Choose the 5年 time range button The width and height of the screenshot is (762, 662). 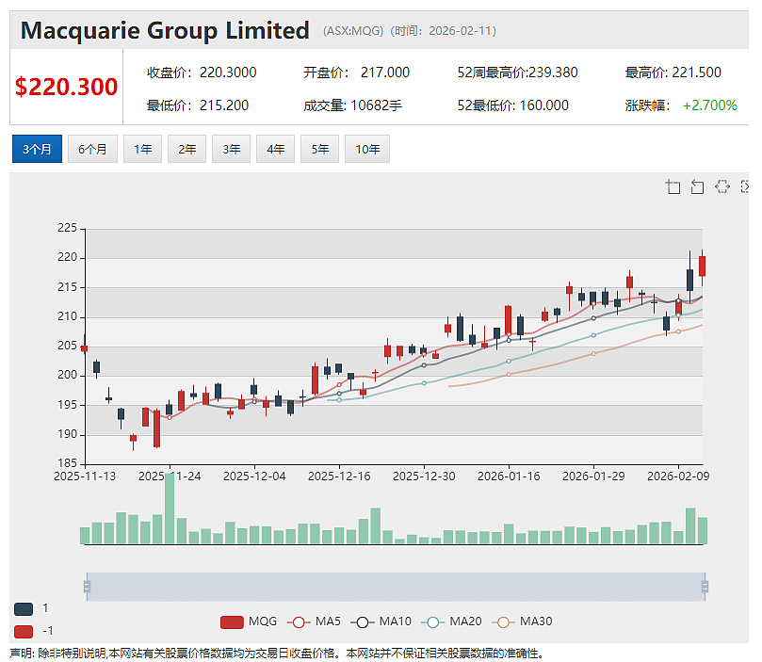pos(319,149)
